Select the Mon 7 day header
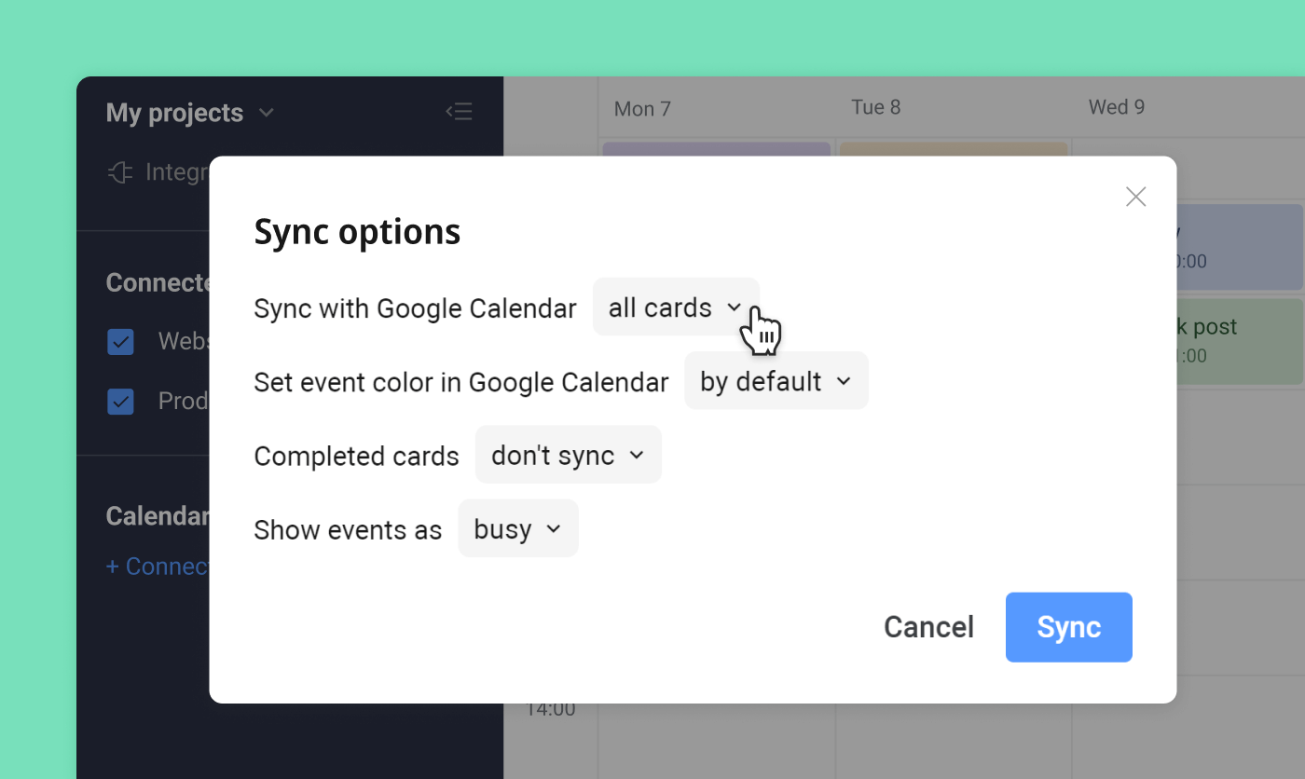1305x779 pixels. (642, 108)
